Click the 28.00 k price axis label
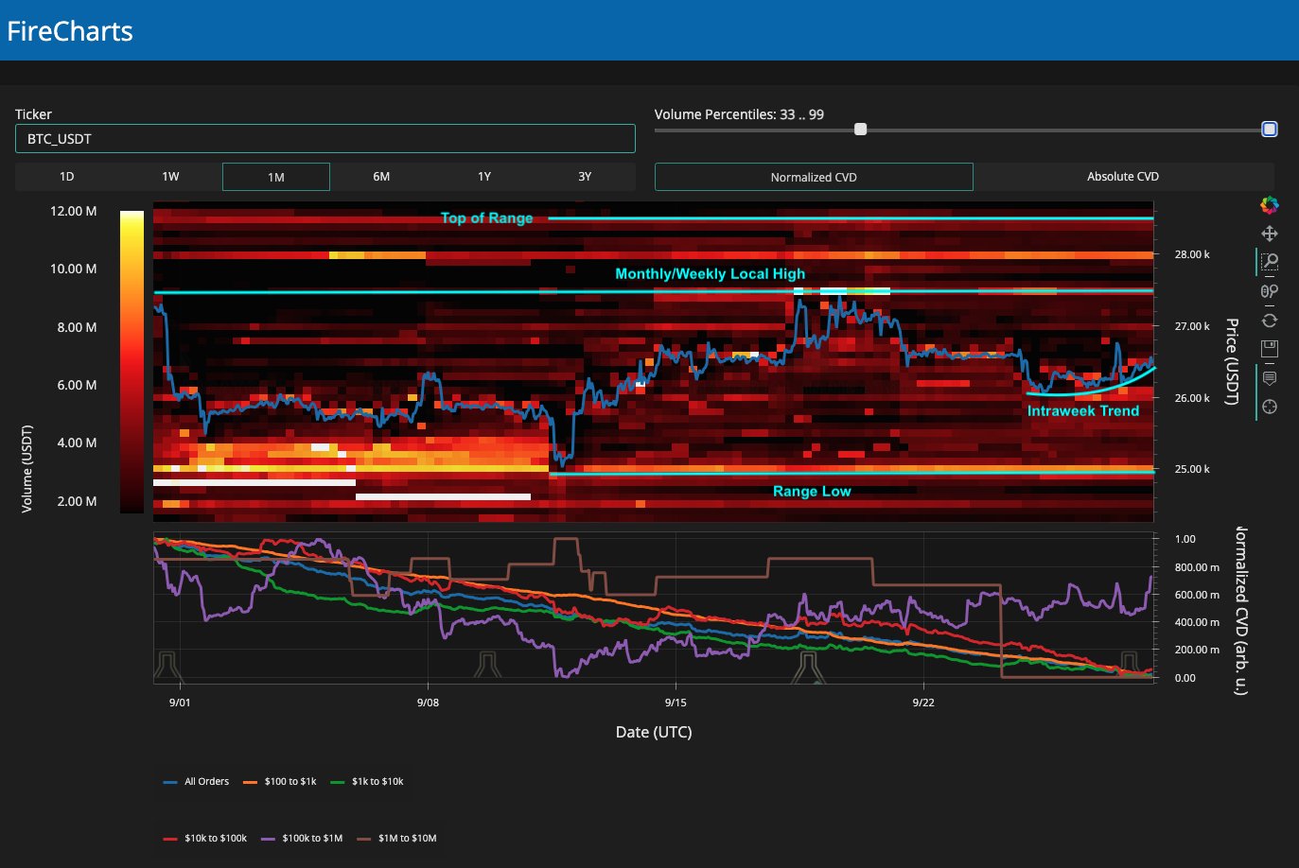Image resolution: width=1299 pixels, height=868 pixels. tap(1192, 254)
